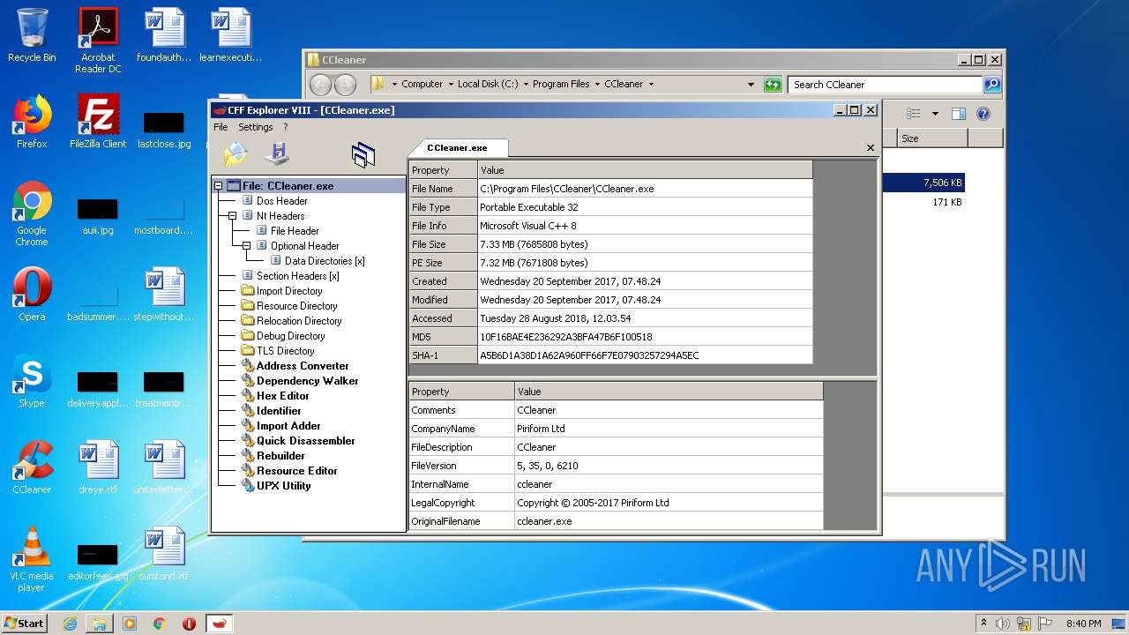Collapse the File: CCleaner.exe root node
The image size is (1129, 635).
(218, 186)
